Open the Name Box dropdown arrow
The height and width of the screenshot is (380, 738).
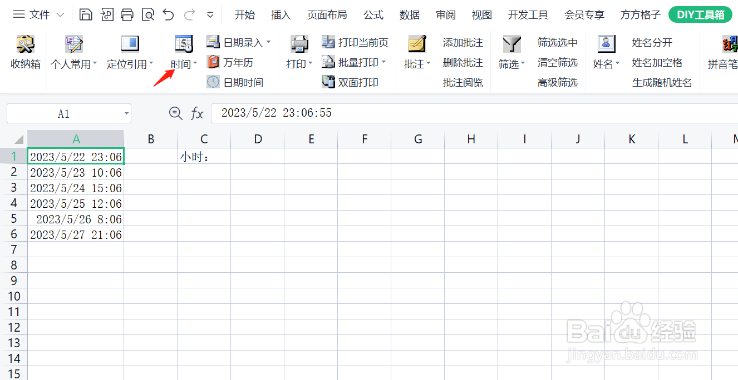[126, 114]
